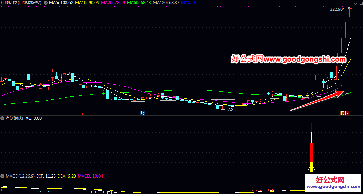Image resolution: width=363 pixels, height=194 pixels.
Task: Click the MA20: 78.59 value
Action: pyautogui.click(x=113, y=3)
